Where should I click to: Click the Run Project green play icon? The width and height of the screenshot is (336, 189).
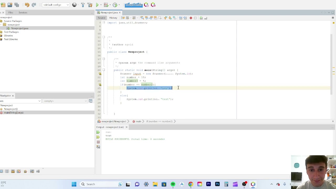coord(97,5)
